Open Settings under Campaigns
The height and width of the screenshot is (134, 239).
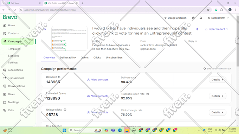click(13, 63)
